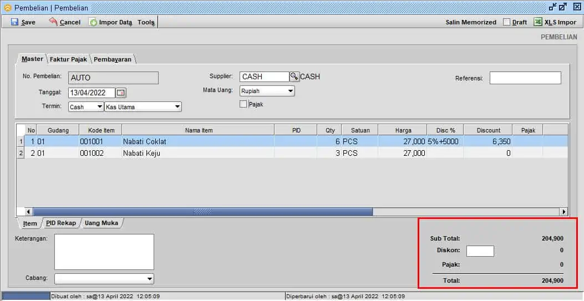Screen dimensions: 584x301
Task: Open the Termin Cash dropdown
Action: (x=99, y=107)
